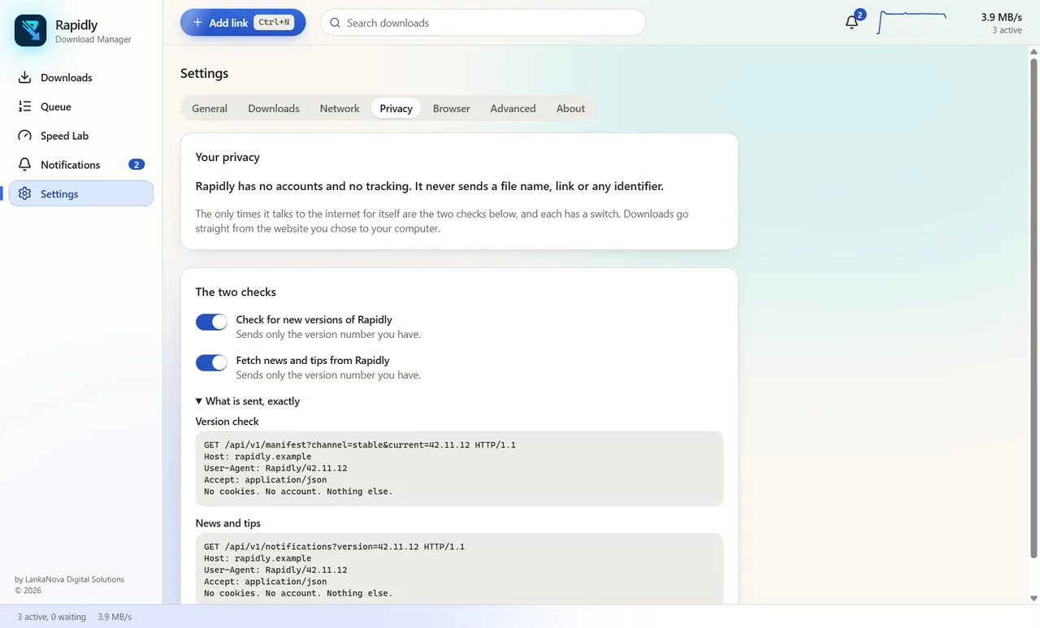Click the GET /api/v1/notifications request line
This screenshot has width=1040, height=628.
click(334, 547)
